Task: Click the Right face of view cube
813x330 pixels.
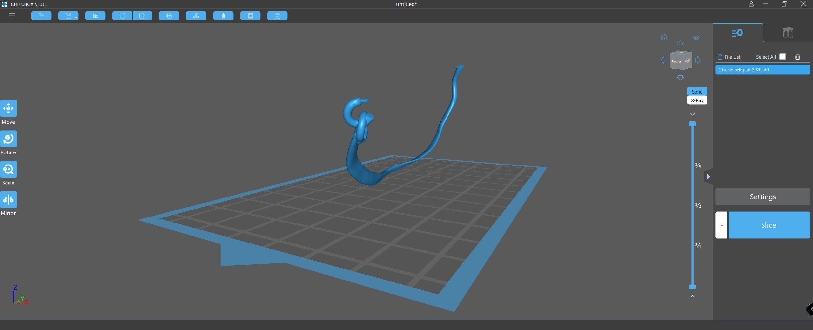Action: pyautogui.click(x=687, y=61)
